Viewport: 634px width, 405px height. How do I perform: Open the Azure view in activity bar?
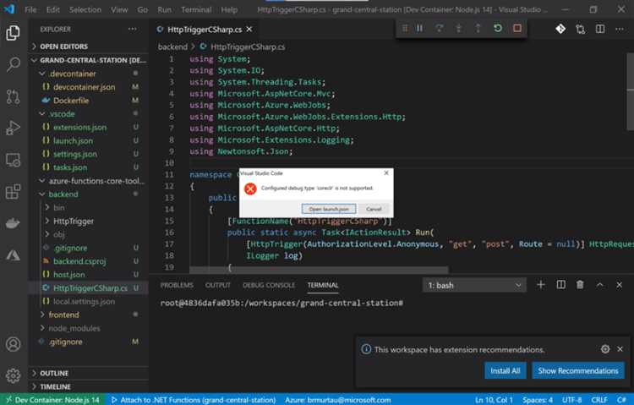(x=13, y=254)
